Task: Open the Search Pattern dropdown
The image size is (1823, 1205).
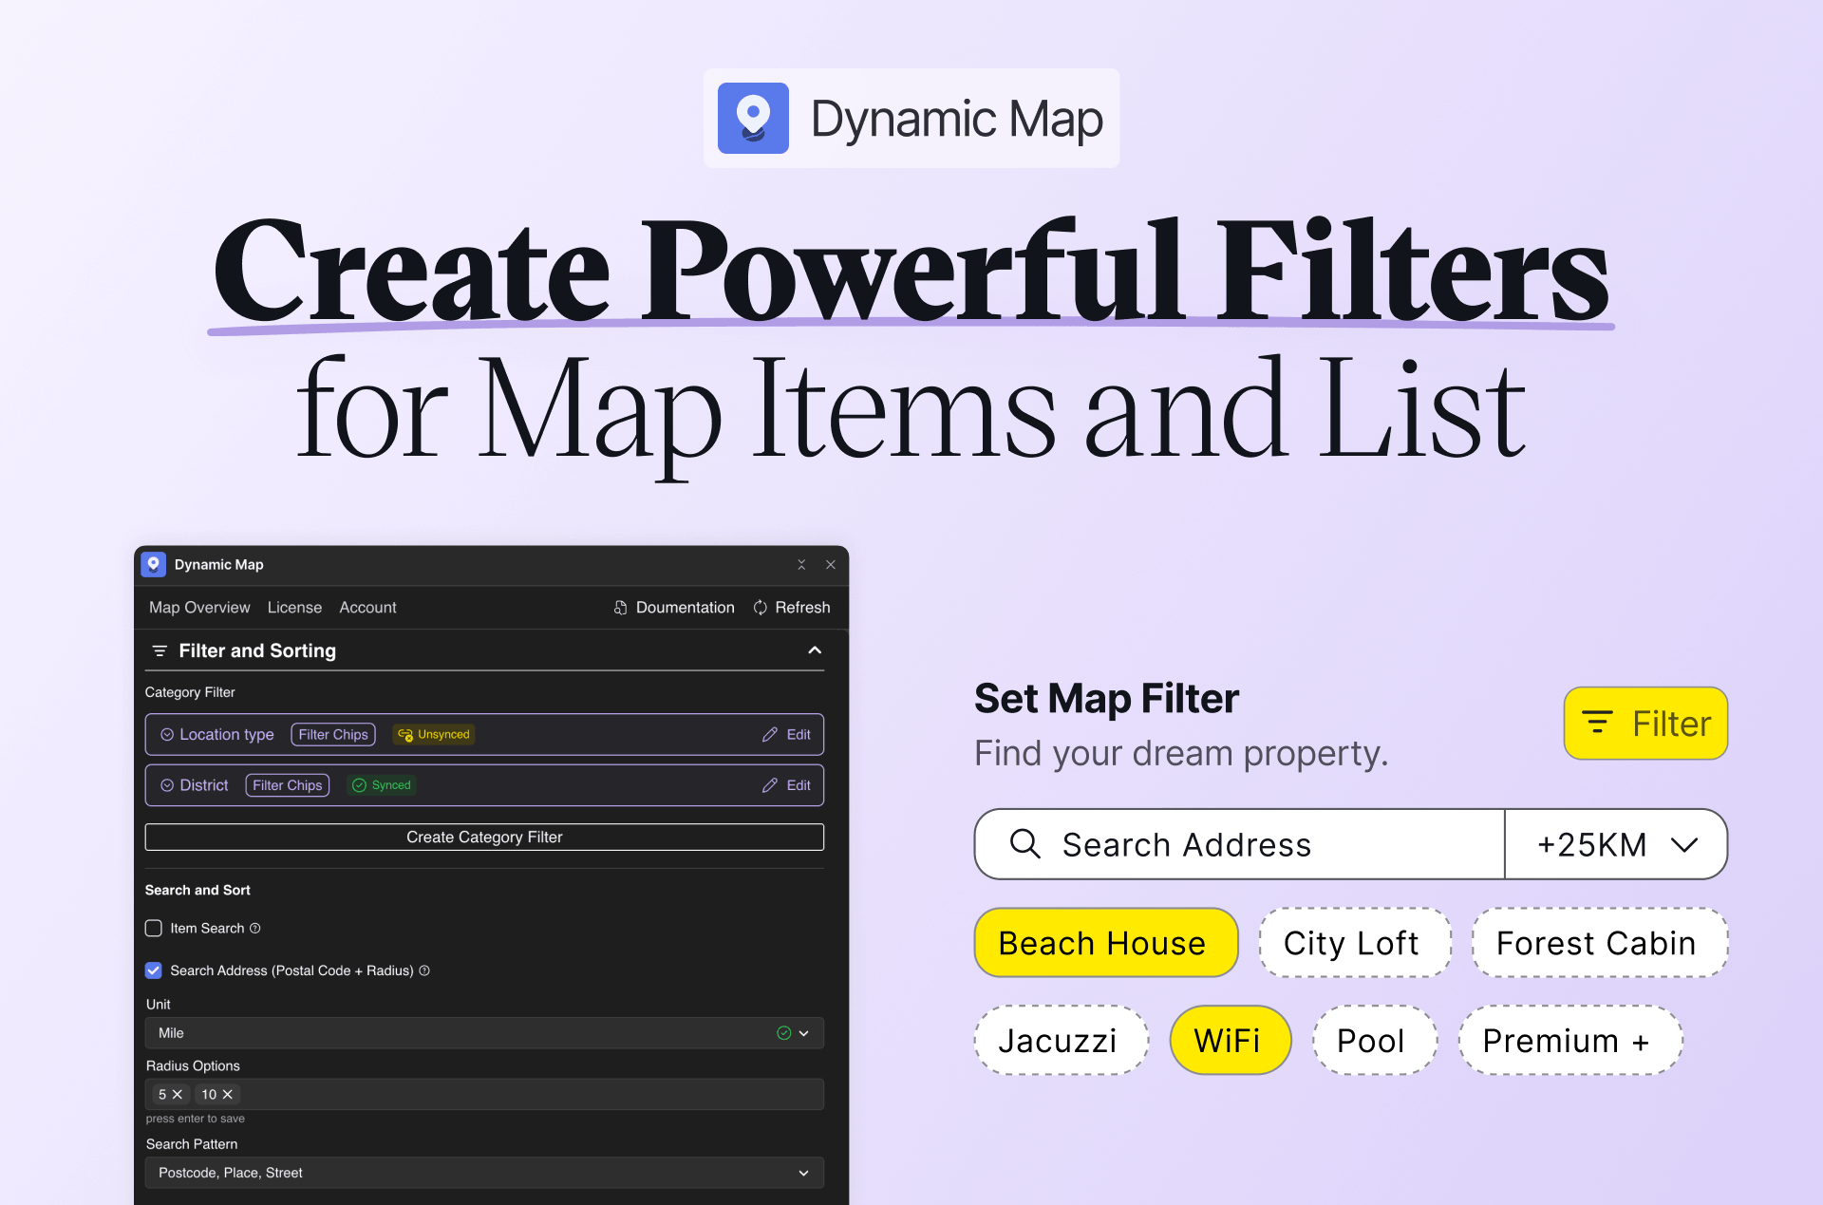Action: click(x=484, y=1173)
